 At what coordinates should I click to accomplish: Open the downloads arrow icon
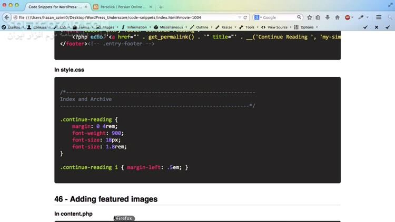[x=328, y=17]
